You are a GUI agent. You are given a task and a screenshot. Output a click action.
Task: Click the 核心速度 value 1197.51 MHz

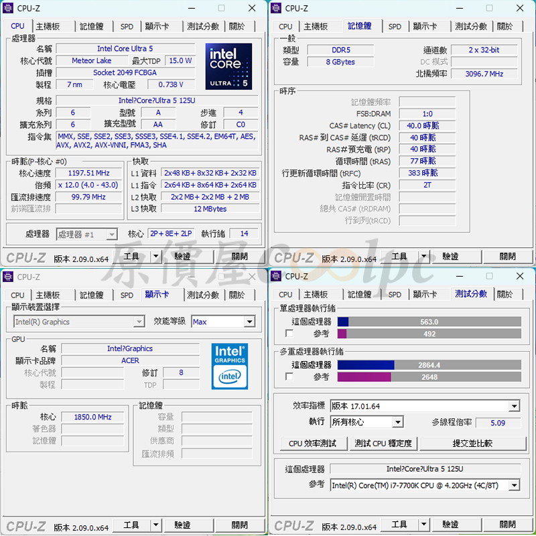[88, 173]
